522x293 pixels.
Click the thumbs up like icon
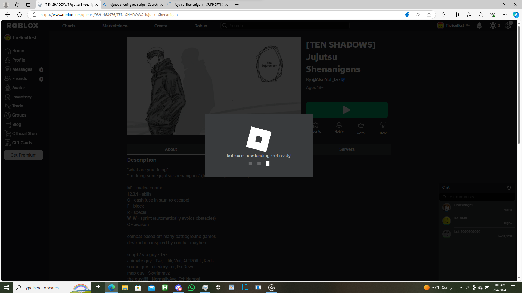coord(361,125)
